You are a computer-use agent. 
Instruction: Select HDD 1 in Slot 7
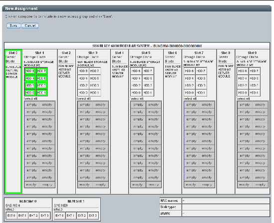point(201,92)
